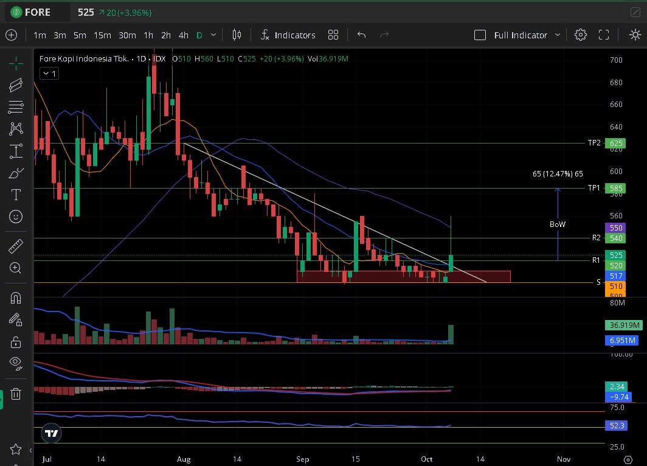Select the crosshair cursor tool

[x=16, y=62]
